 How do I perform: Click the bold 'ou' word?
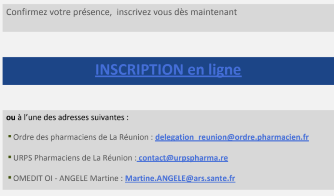(10, 117)
